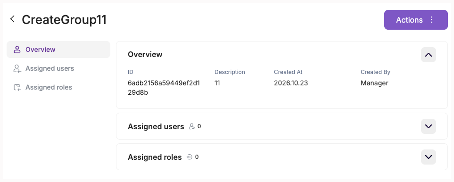Image resolution: width=454 pixels, height=182 pixels.
Task: Open the Actions menu button
Action: [416, 20]
